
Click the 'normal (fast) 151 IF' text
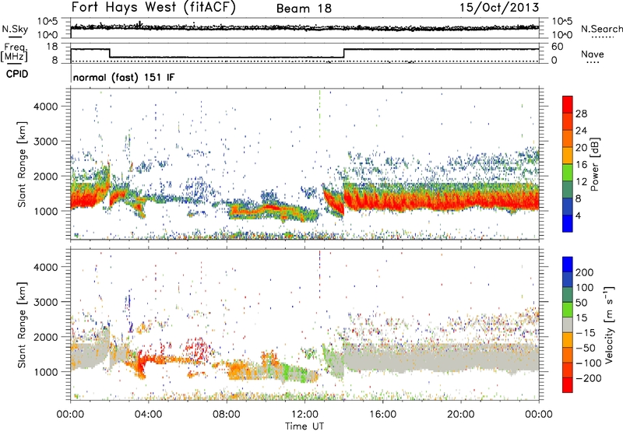pyautogui.click(x=124, y=77)
